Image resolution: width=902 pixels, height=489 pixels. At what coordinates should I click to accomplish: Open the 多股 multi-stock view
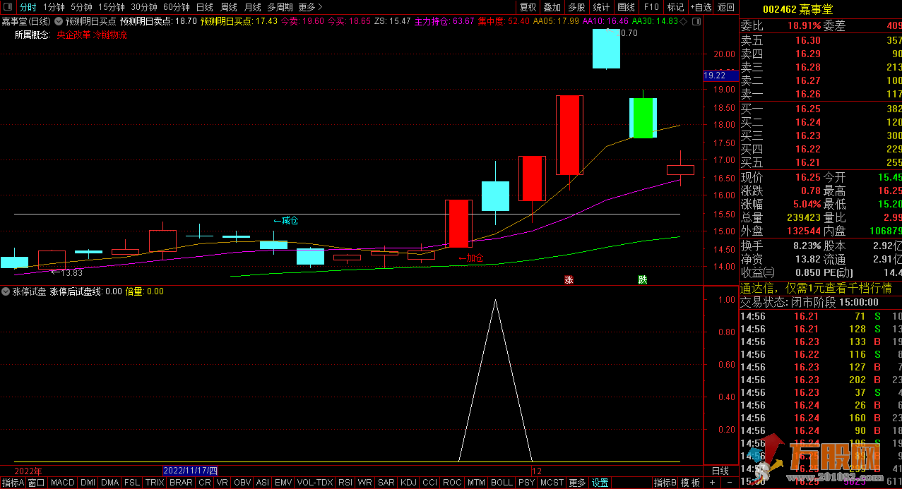click(x=577, y=7)
